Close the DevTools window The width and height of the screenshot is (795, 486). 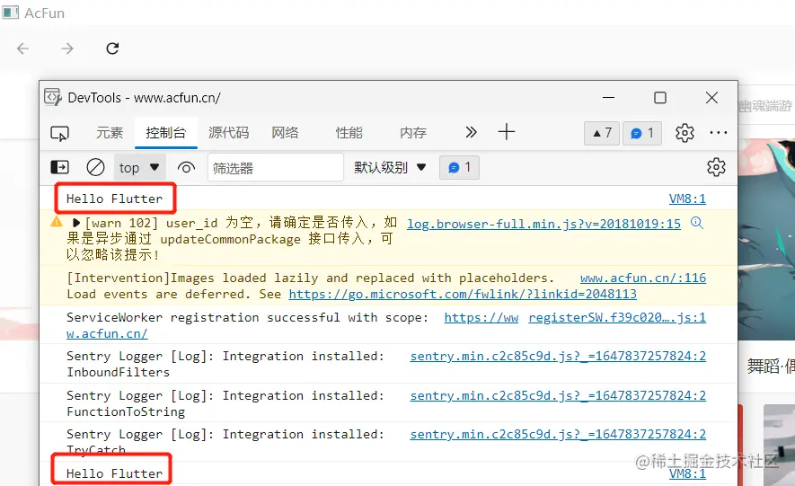(x=711, y=97)
